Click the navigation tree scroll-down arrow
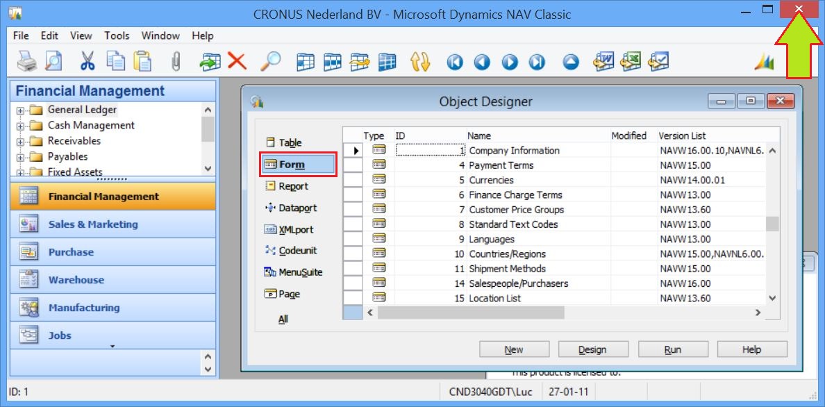The image size is (825, 407). [208, 169]
